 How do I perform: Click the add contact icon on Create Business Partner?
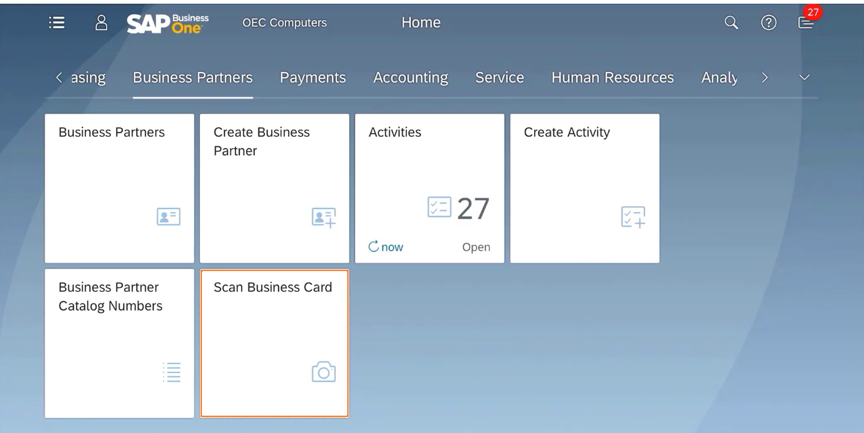coord(323,217)
